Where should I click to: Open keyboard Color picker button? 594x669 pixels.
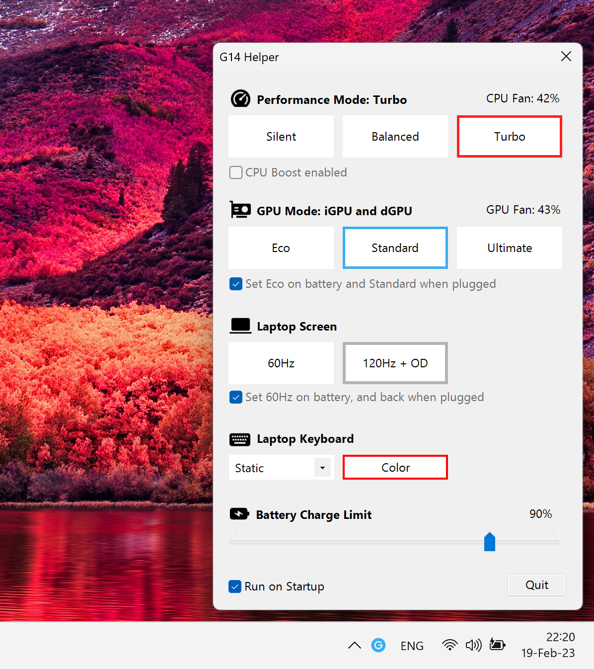point(395,468)
